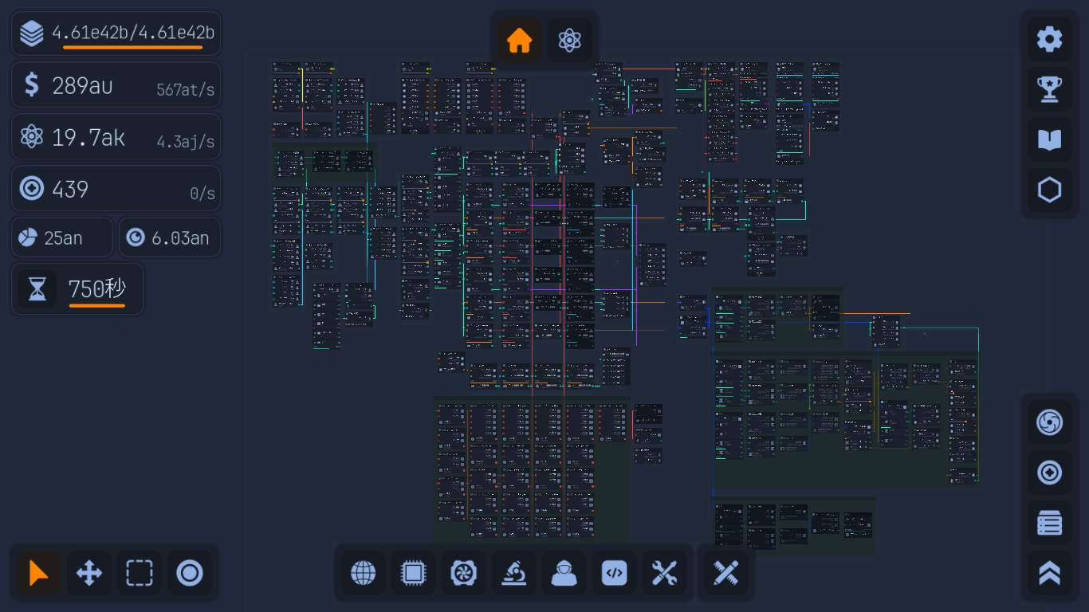This screenshot has width=1089, height=612.
Task: Click the money 289au counter
Action: (x=116, y=85)
